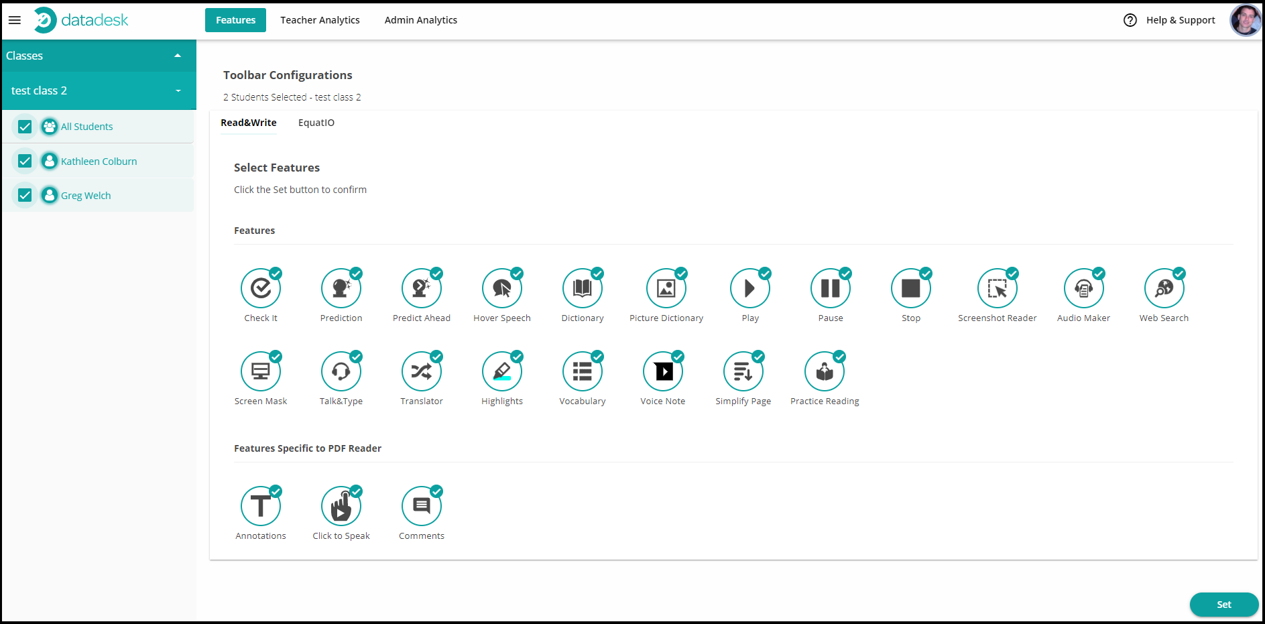Image resolution: width=1265 pixels, height=624 pixels.
Task: Click the Comments PDF feature icon
Action: pyautogui.click(x=422, y=506)
